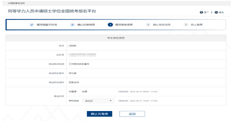Click the power icon next to 退出
The image size is (233, 122).
[216, 12]
